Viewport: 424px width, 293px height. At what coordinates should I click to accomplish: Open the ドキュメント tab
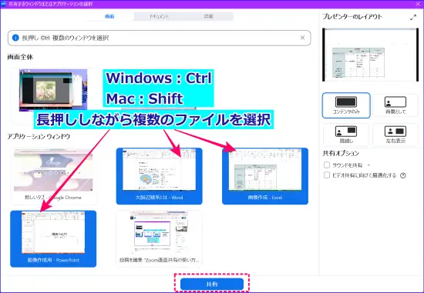tap(160, 16)
